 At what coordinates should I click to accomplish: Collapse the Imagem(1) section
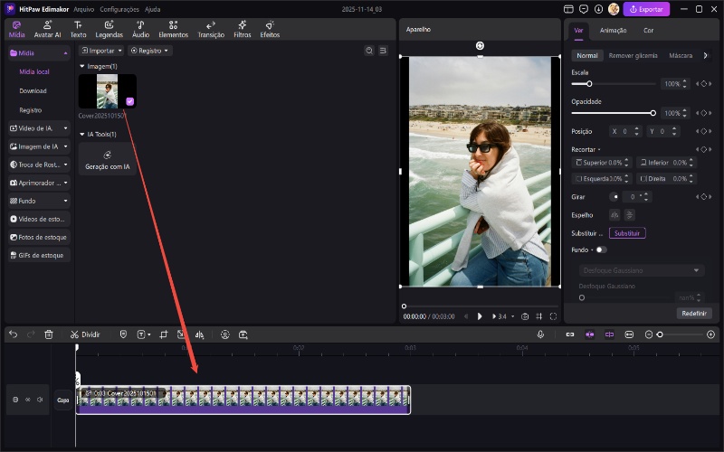[x=82, y=66]
